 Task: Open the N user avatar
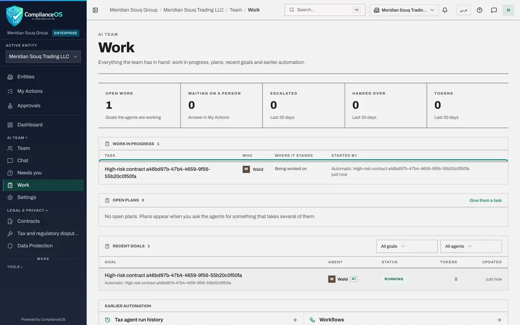point(508,10)
